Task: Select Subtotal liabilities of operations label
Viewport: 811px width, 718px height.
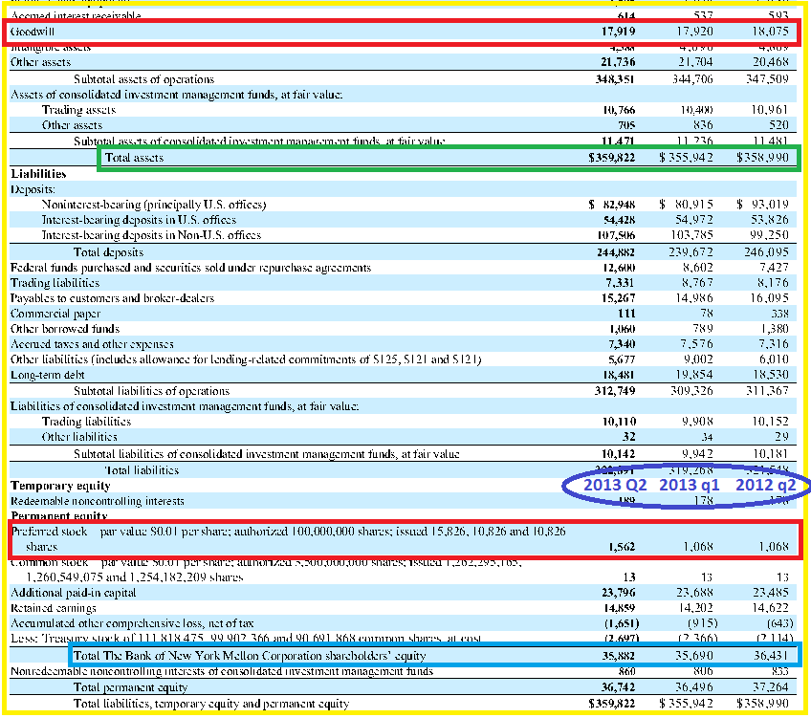Action: (151, 391)
